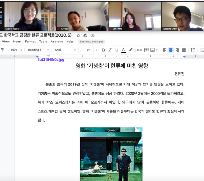Image resolution: width=204 pixels, height=181 pixels.
Task: Click the heading 영화 '기생충'이 한류에 미친 영향
Action: (112, 66)
